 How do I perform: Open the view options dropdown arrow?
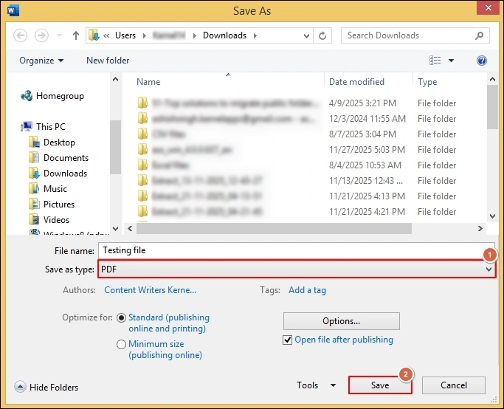[452, 61]
